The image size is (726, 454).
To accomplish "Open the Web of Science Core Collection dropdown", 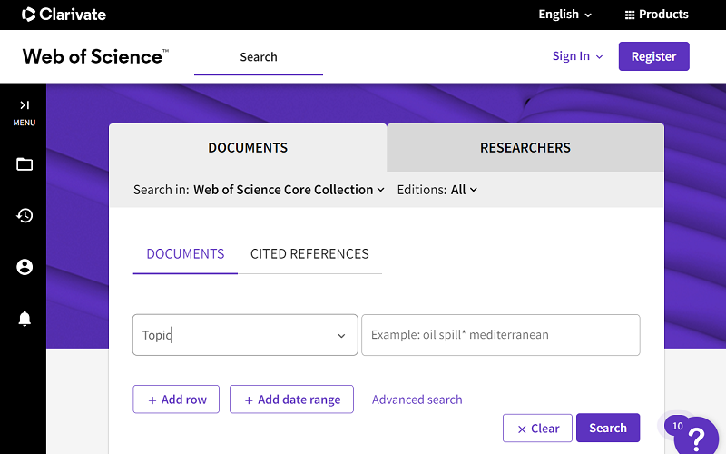I will point(289,190).
